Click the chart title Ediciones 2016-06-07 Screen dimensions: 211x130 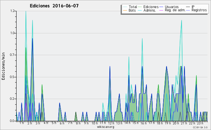pyautogui.click(x=54, y=6)
